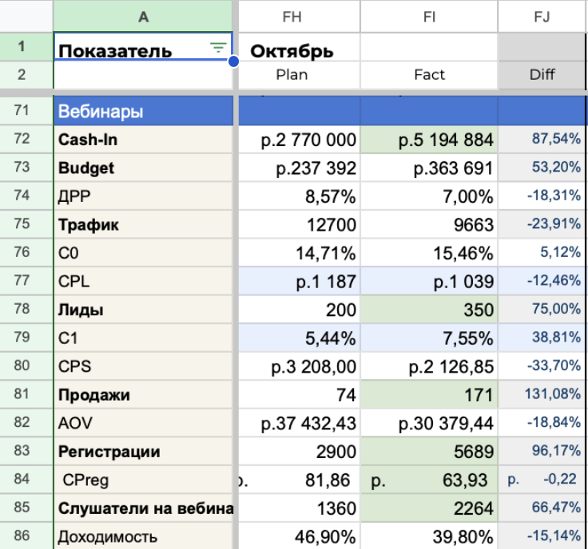Click the 87,54% diff cell
The image size is (588, 549).
pyautogui.click(x=542, y=140)
